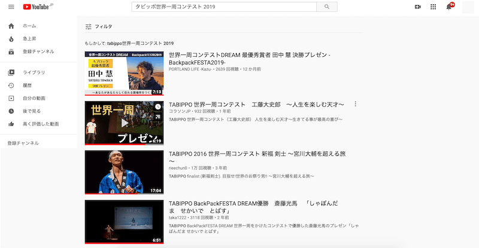The width and height of the screenshot is (479, 248).
Task: Play 世界一周 プレゼン thumbnail video
Action: [124, 123]
